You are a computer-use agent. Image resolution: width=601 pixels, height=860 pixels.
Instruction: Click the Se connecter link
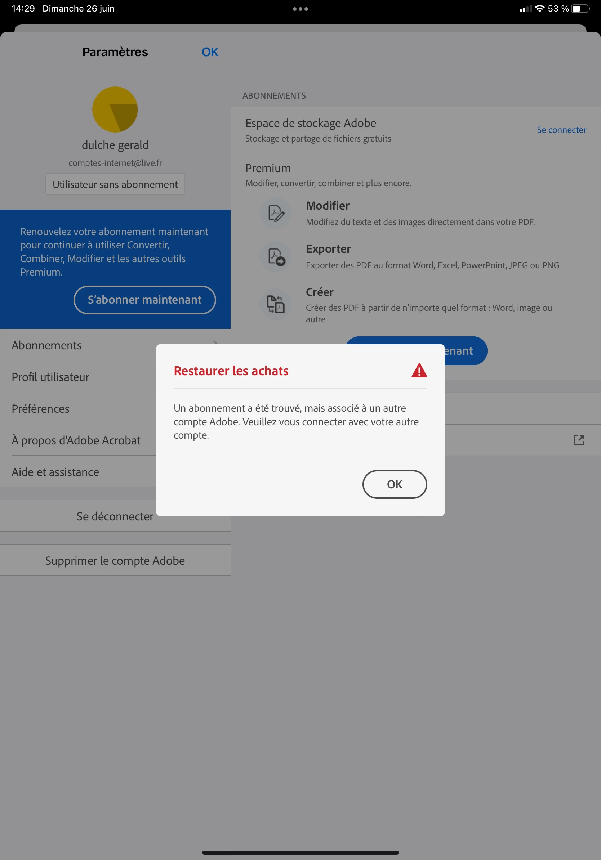[x=561, y=130]
